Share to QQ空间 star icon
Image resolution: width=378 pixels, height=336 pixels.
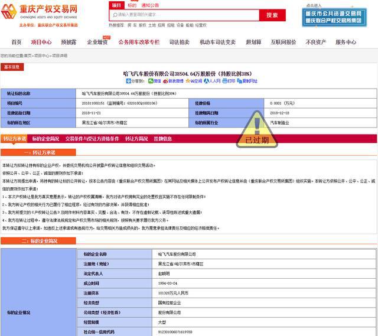click(188, 81)
